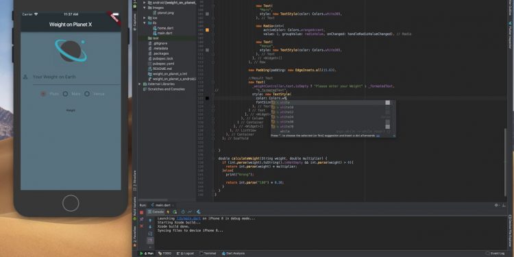
Task: Click the down arrow in console gutter
Action: pos(150,227)
